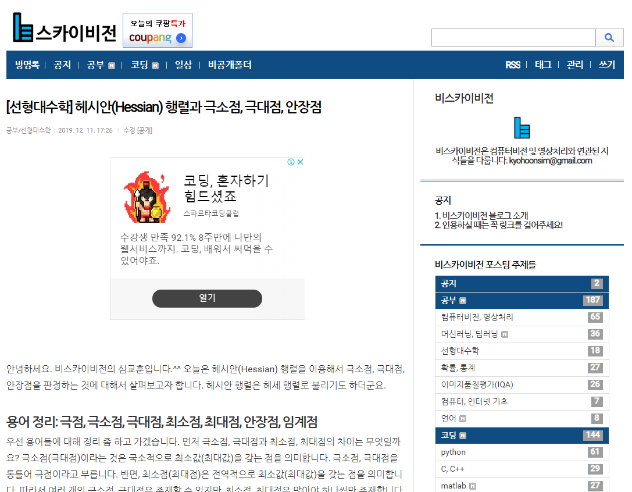The height and width of the screenshot is (492, 632).
Task: Click the 비스카이비전 logo in the header
Action: click(x=65, y=28)
